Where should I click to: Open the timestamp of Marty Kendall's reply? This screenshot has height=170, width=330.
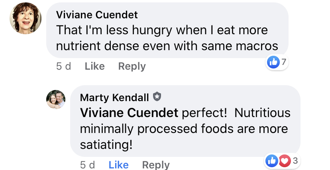(87, 165)
